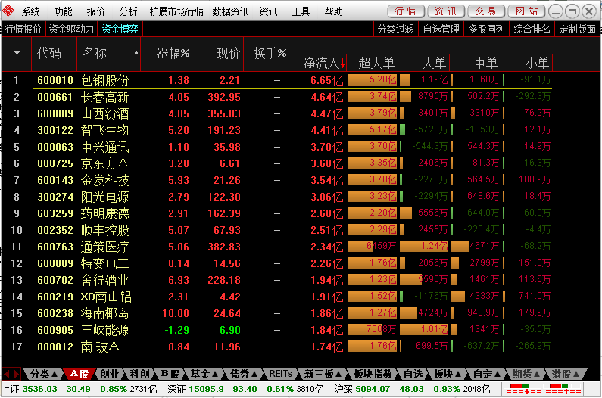Screen dimensions: 602x398
Task: Expand the column header dropdown arrow
Action: coord(17,53)
